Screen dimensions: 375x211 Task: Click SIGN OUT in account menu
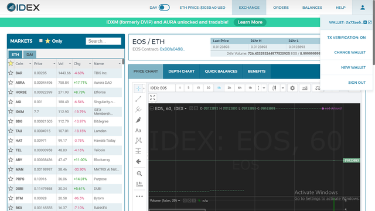[x=357, y=83]
